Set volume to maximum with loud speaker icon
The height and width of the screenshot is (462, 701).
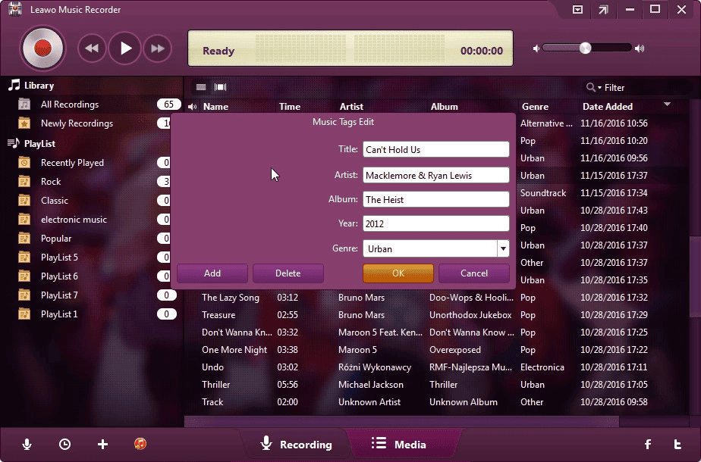coord(640,48)
